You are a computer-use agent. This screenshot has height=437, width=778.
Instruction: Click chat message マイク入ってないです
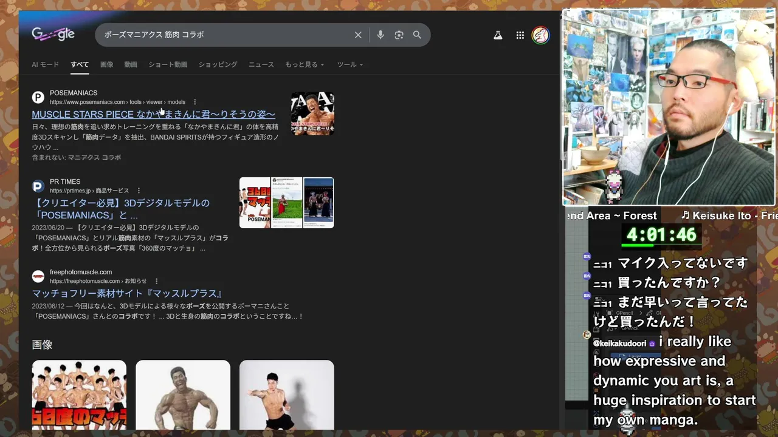click(683, 263)
